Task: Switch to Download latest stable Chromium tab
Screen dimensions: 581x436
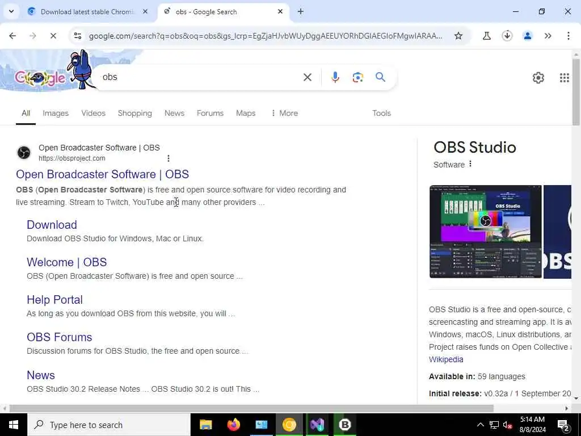Action: point(88,12)
